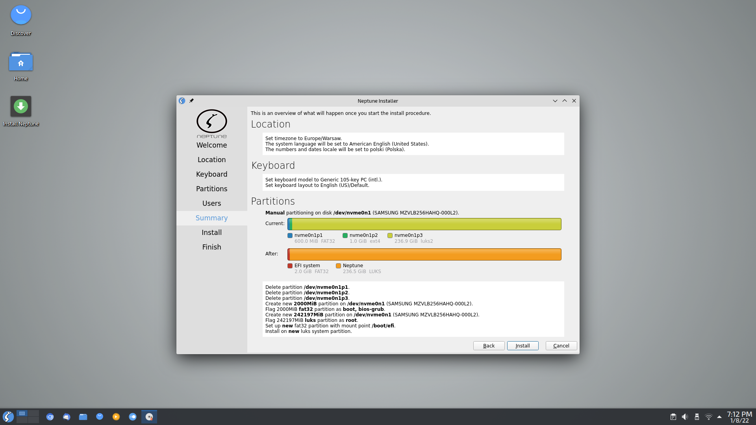Open Discover software center from the taskbar
The width and height of the screenshot is (756, 425).
[100, 417]
